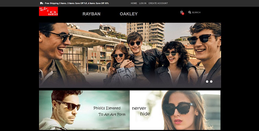259x131 pixels.
Task: Open the 'Phisics Elevated' promo banner
Action: pos(84,110)
